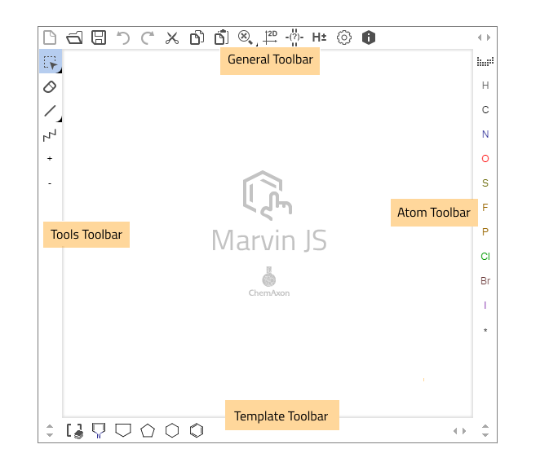Image resolution: width=549 pixels, height=462 pixels.
Task: Expand the template toolbar left-right arrows
Action: (x=460, y=430)
